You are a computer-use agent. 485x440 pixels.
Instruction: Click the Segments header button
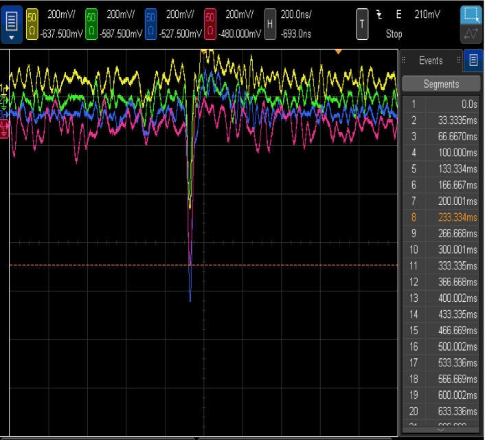tap(441, 84)
